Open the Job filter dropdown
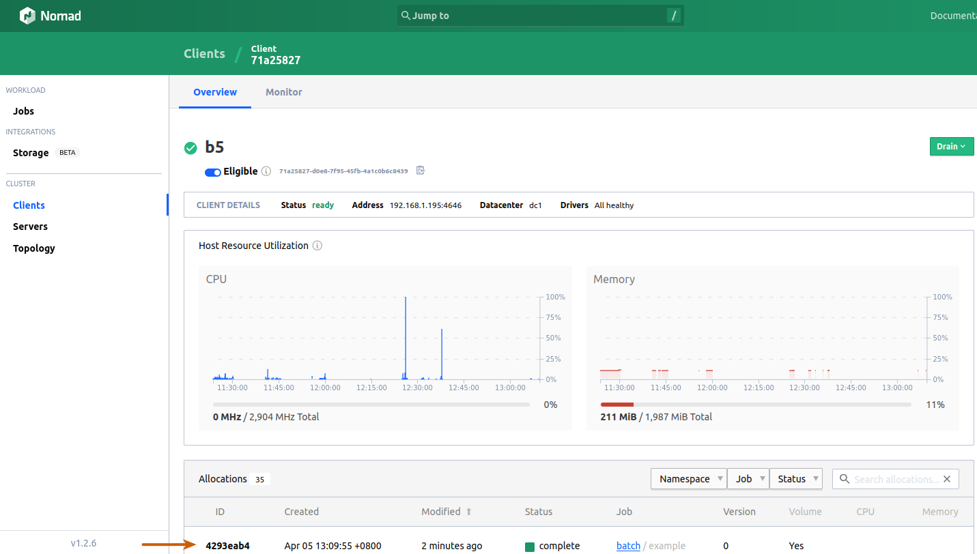 pyautogui.click(x=748, y=479)
